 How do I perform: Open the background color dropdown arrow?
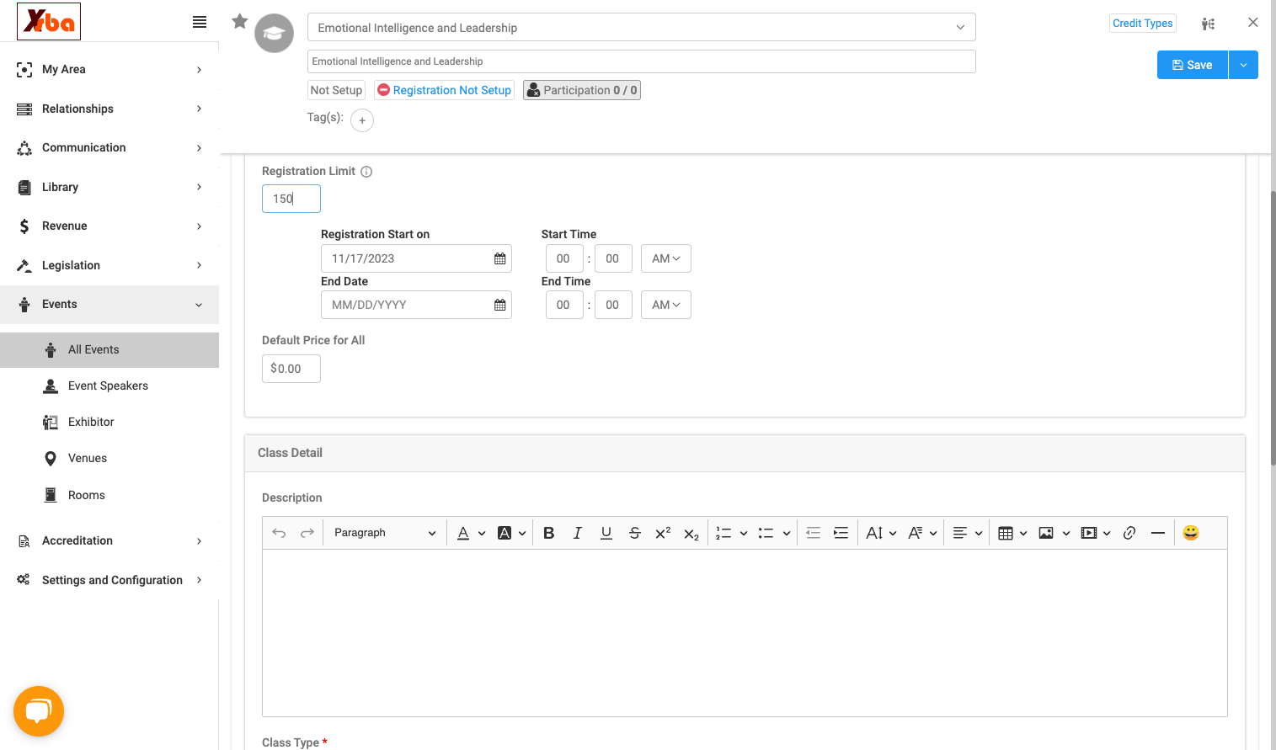click(522, 533)
